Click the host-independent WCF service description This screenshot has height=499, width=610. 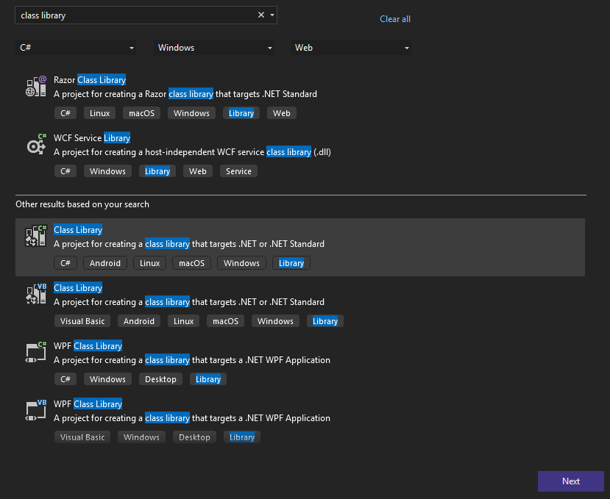192,152
